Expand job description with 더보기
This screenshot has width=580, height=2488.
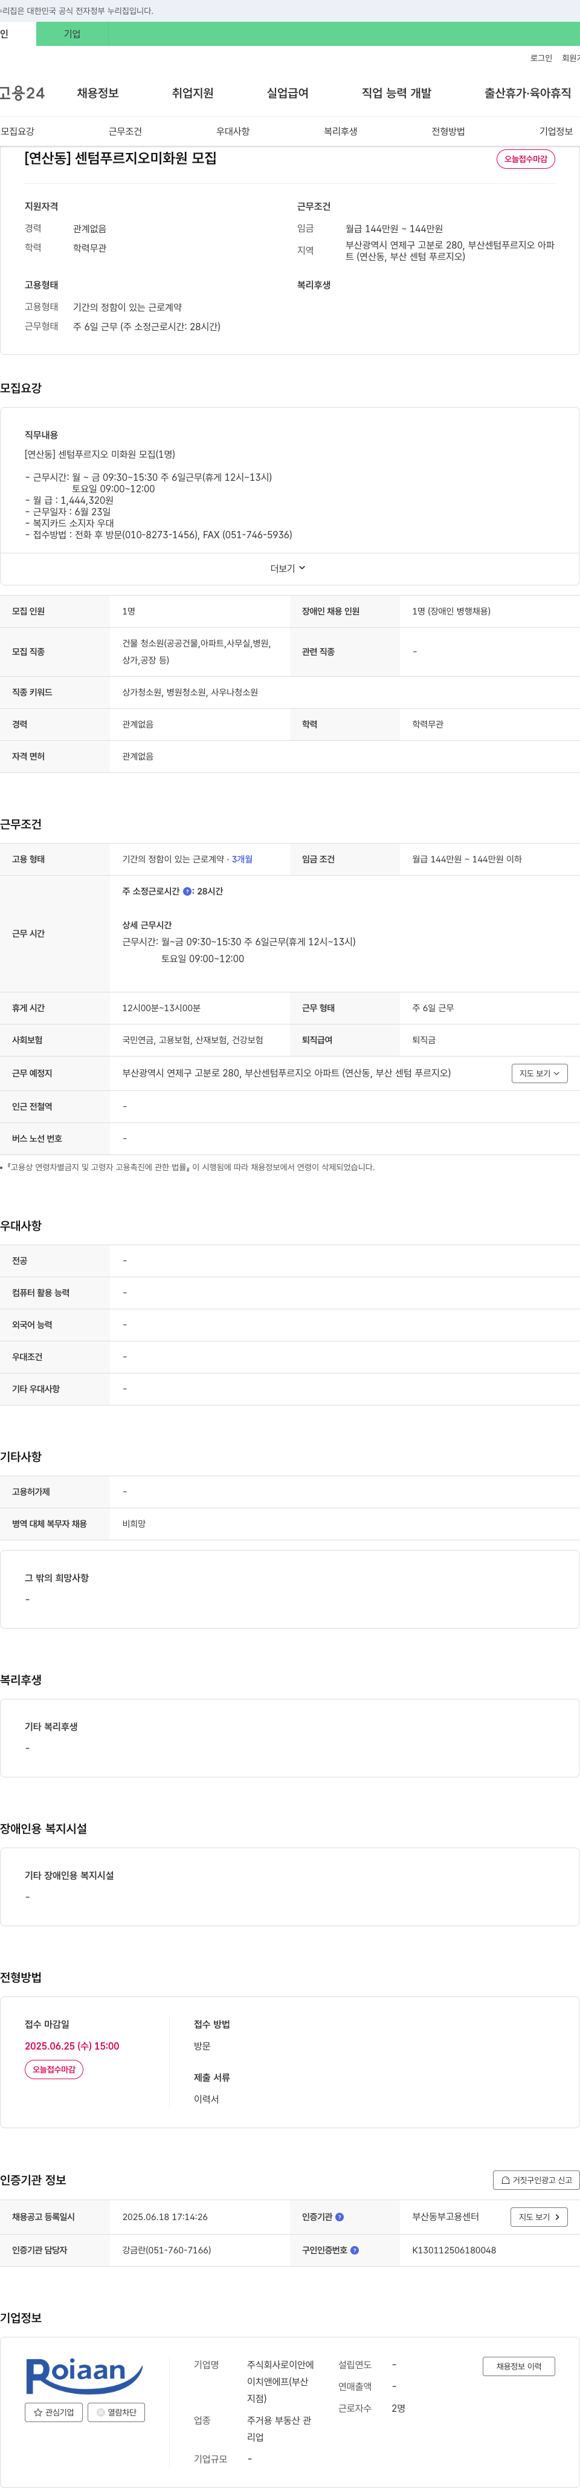coord(288,568)
